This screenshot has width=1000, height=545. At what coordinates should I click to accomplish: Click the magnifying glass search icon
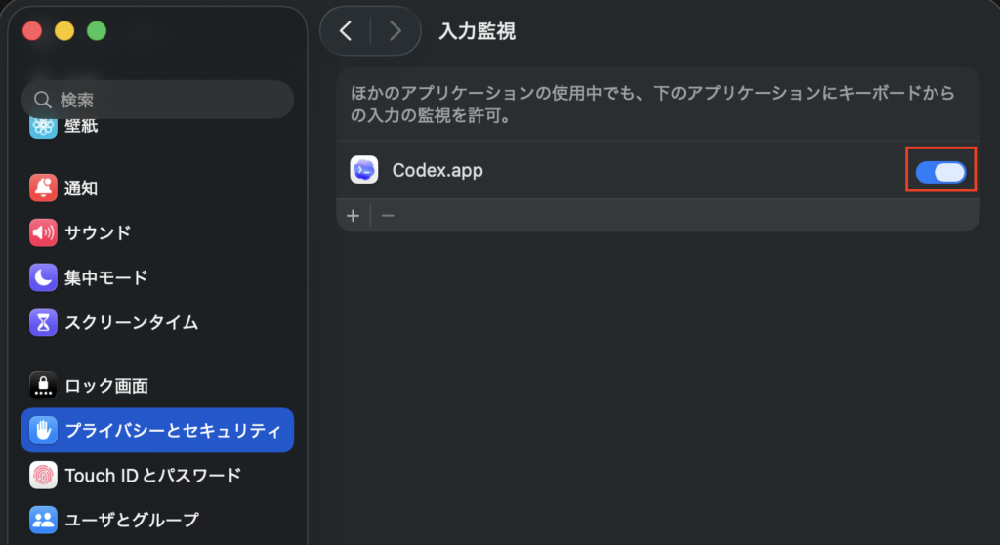(43, 100)
